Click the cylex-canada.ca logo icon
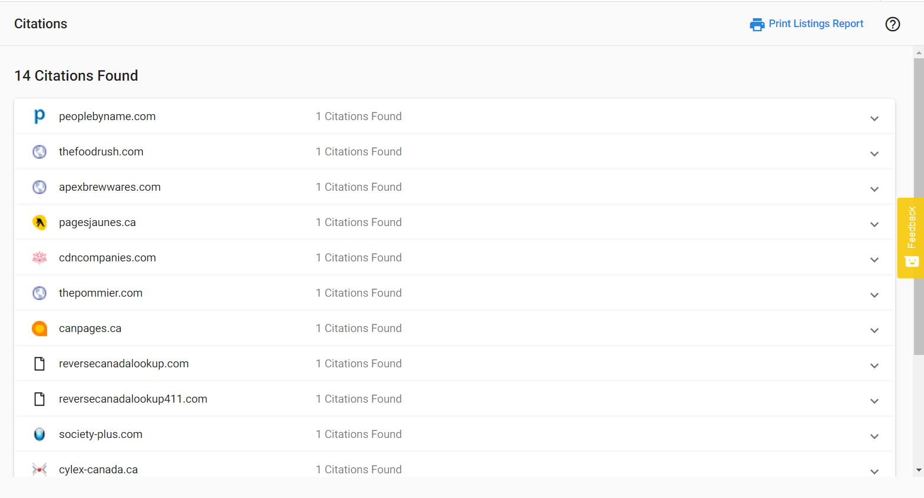The height and width of the screenshot is (498, 924). [x=39, y=470]
